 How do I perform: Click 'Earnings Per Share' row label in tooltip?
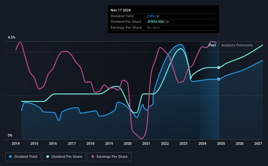tap(126, 27)
